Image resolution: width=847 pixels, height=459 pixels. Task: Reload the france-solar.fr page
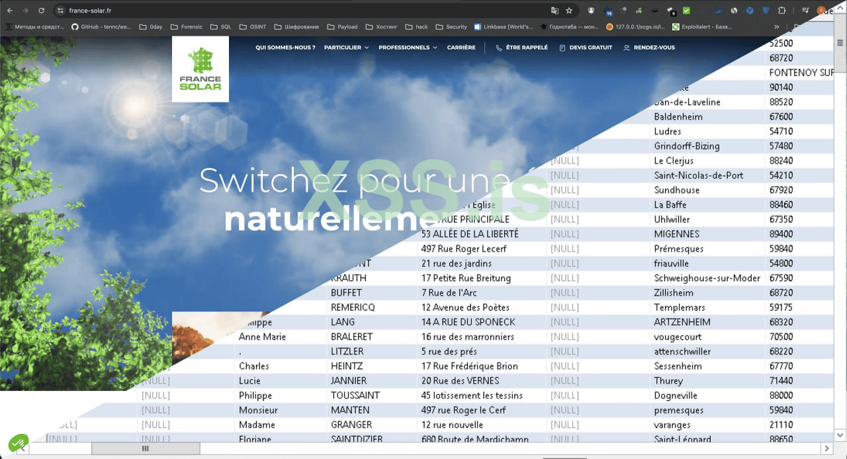(x=42, y=11)
